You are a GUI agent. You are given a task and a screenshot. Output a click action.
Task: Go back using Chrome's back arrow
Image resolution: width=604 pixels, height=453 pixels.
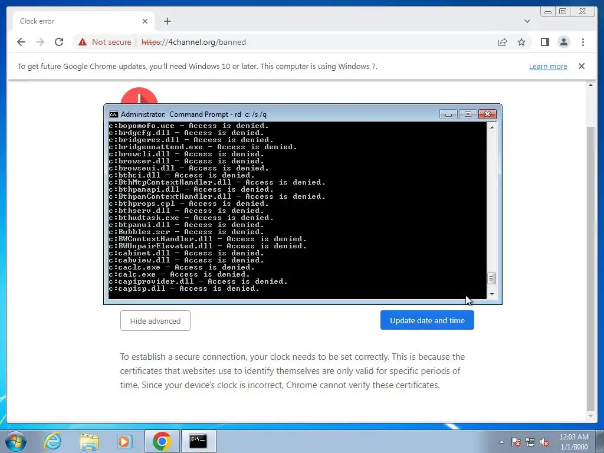pos(21,42)
